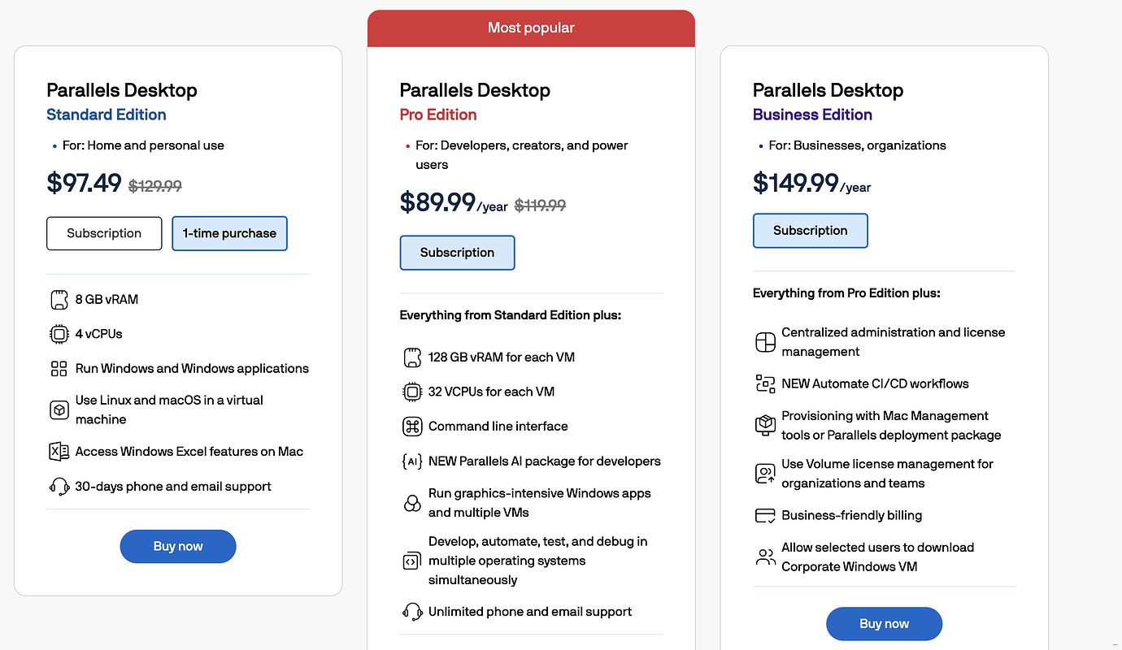This screenshot has height=650, width=1122.
Task: Click the Run Windows applications grid icon
Action: (59, 369)
